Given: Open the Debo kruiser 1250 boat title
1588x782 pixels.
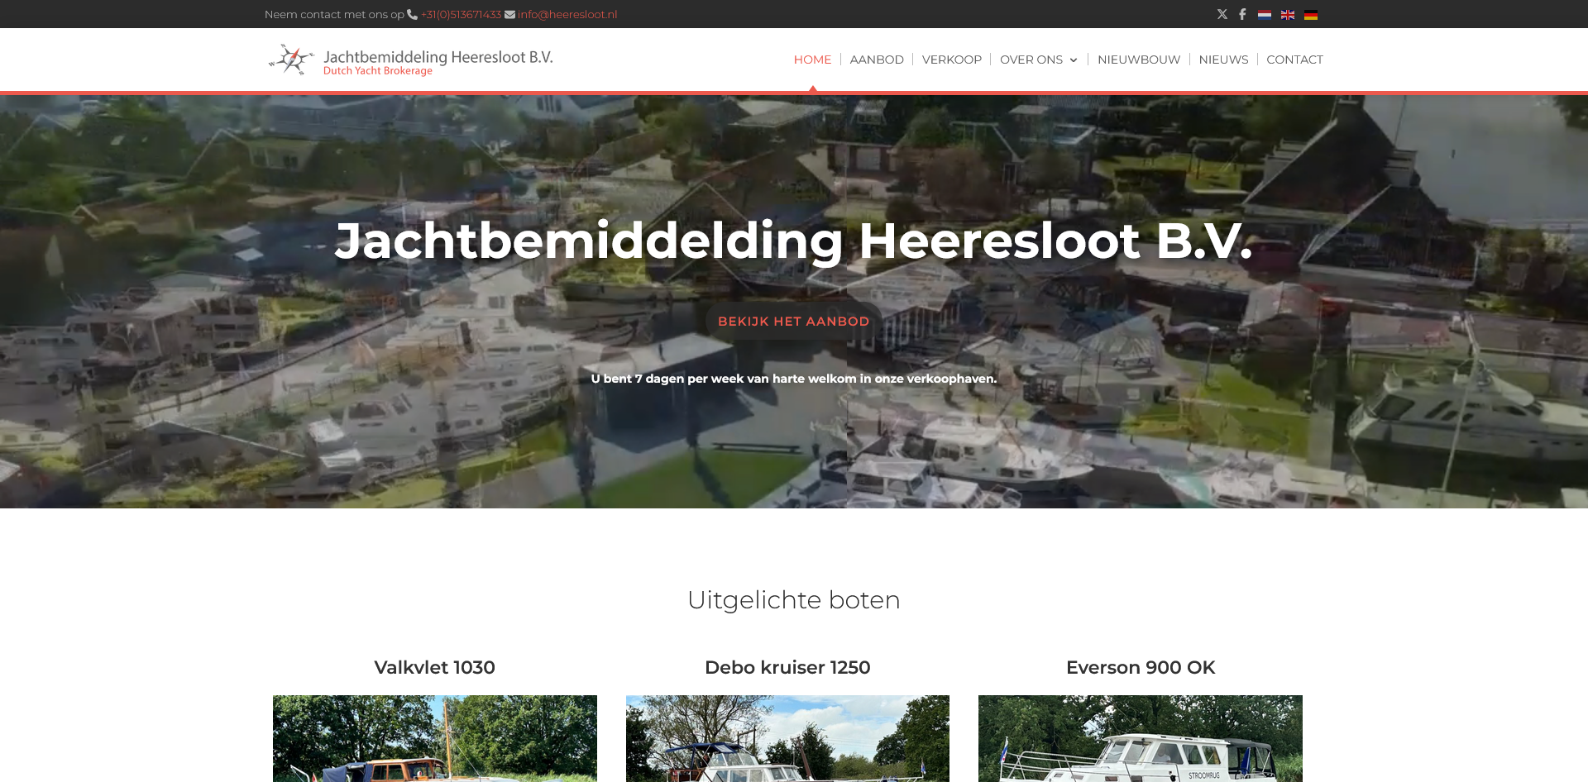Looking at the screenshot, I should pyautogui.click(x=787, y=667).
